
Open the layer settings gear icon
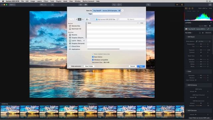pyautogui.click(x=210, y=26)
